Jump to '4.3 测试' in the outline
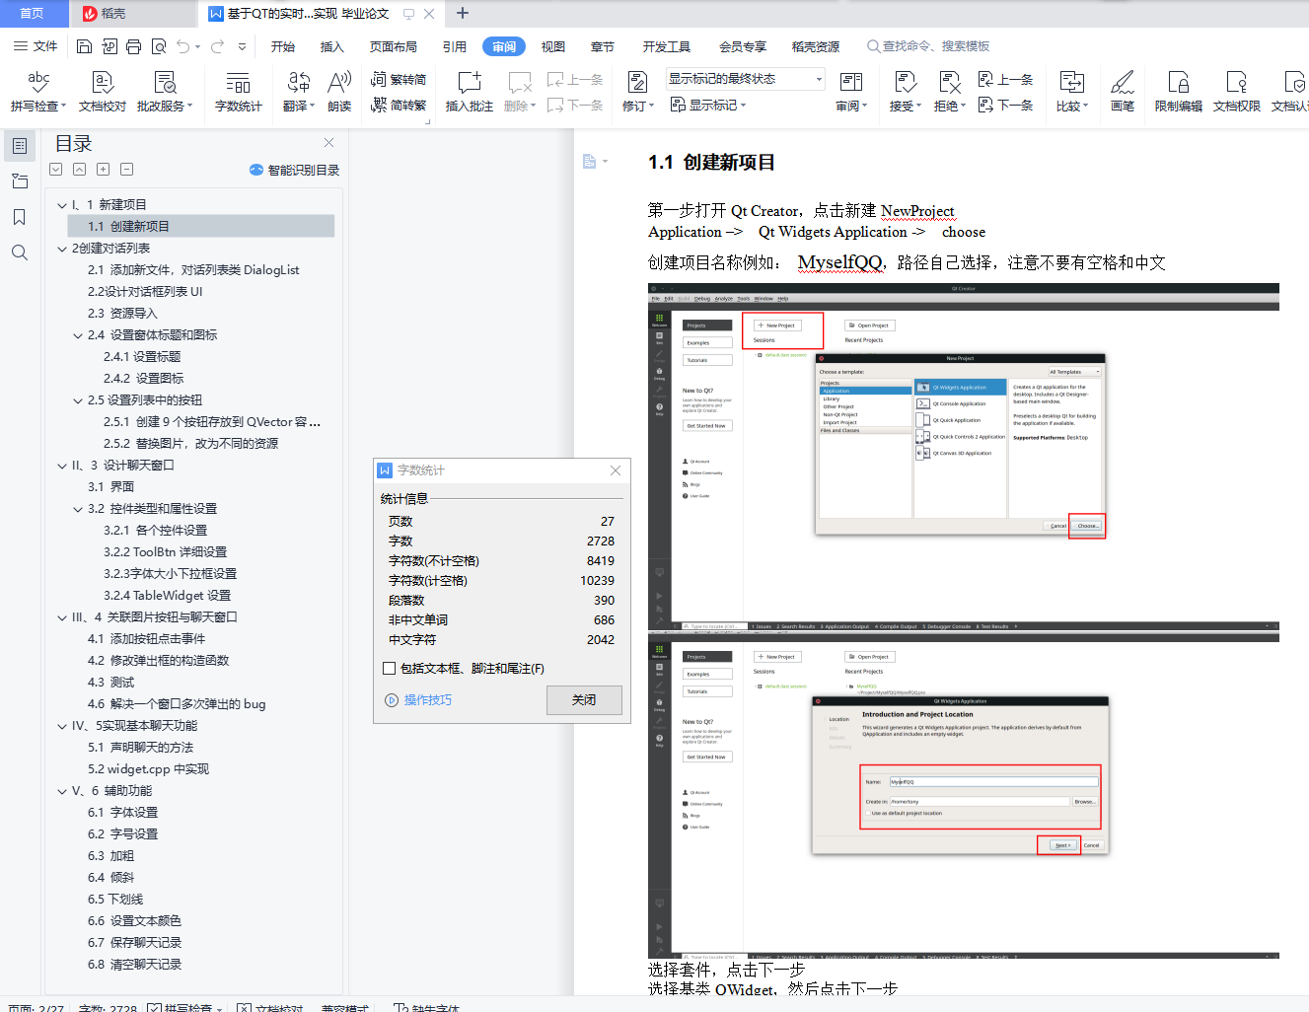Image resolution: width=1309 pixels, height=1012 pixels. [x=110, y=683]
